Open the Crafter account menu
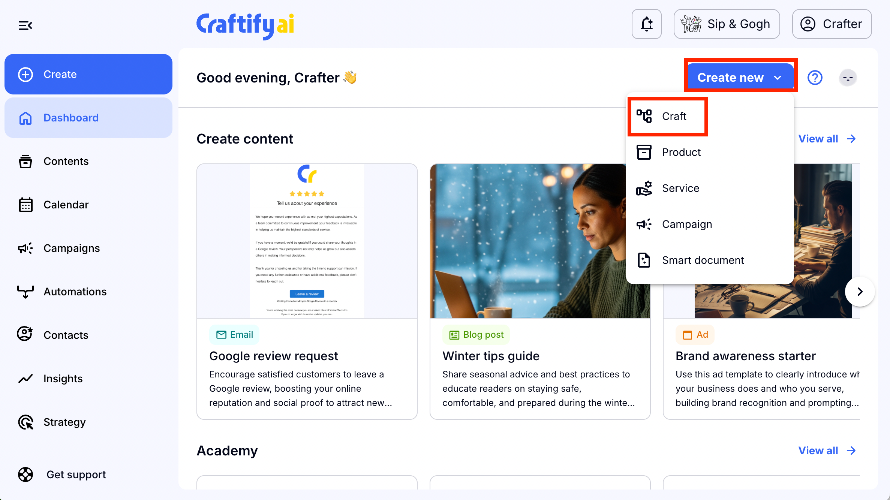Image resolution: width=890 pixels, height=500 pixels. (832, 24)
